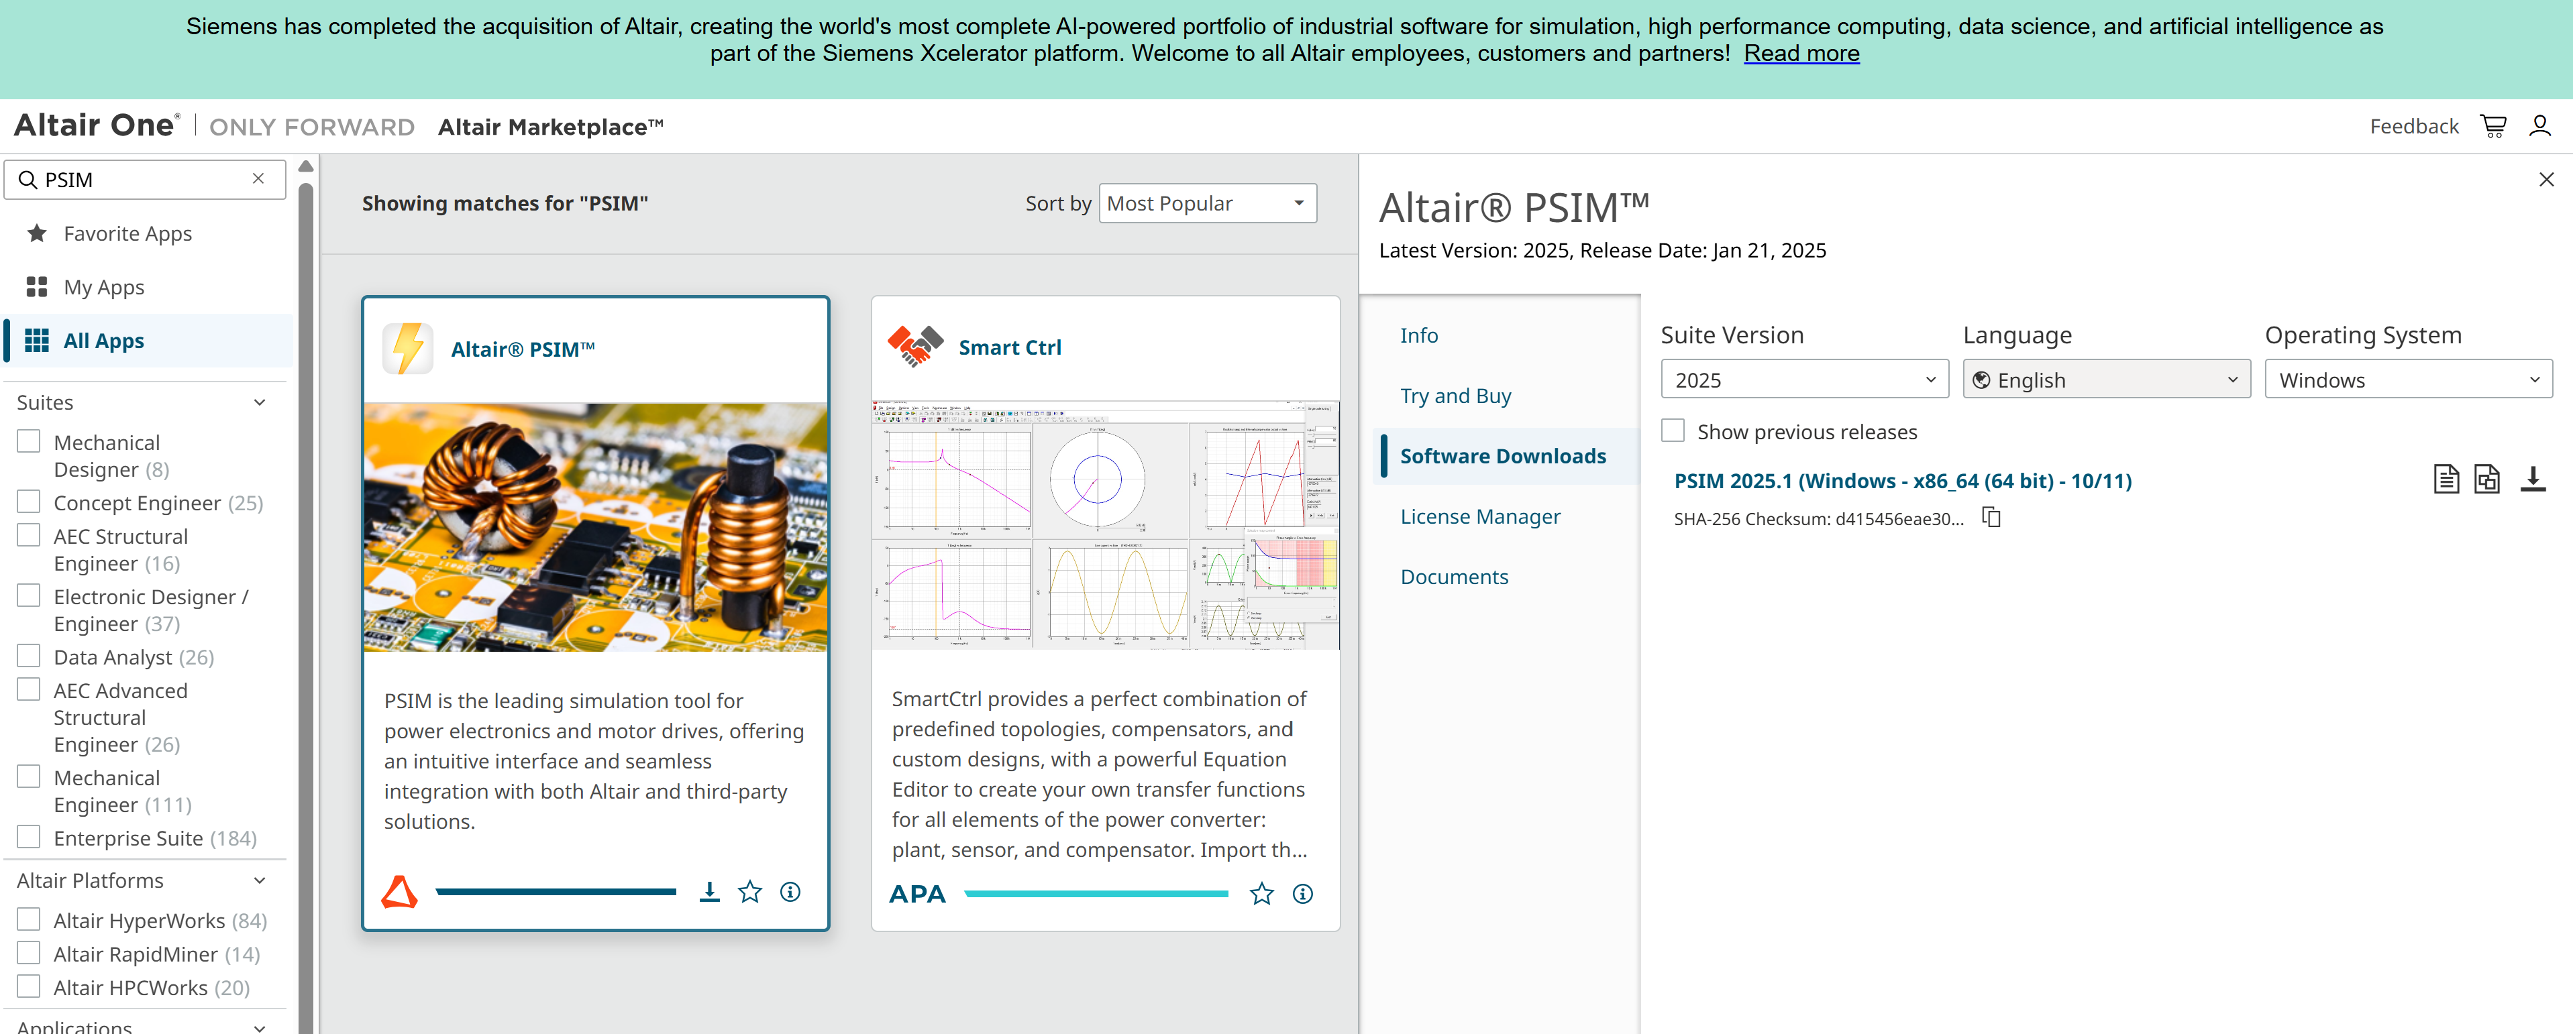Switch to the Try and Buy tab
The width and height of the screenshot is (2573, 1034).
[x=1455, y=396]
